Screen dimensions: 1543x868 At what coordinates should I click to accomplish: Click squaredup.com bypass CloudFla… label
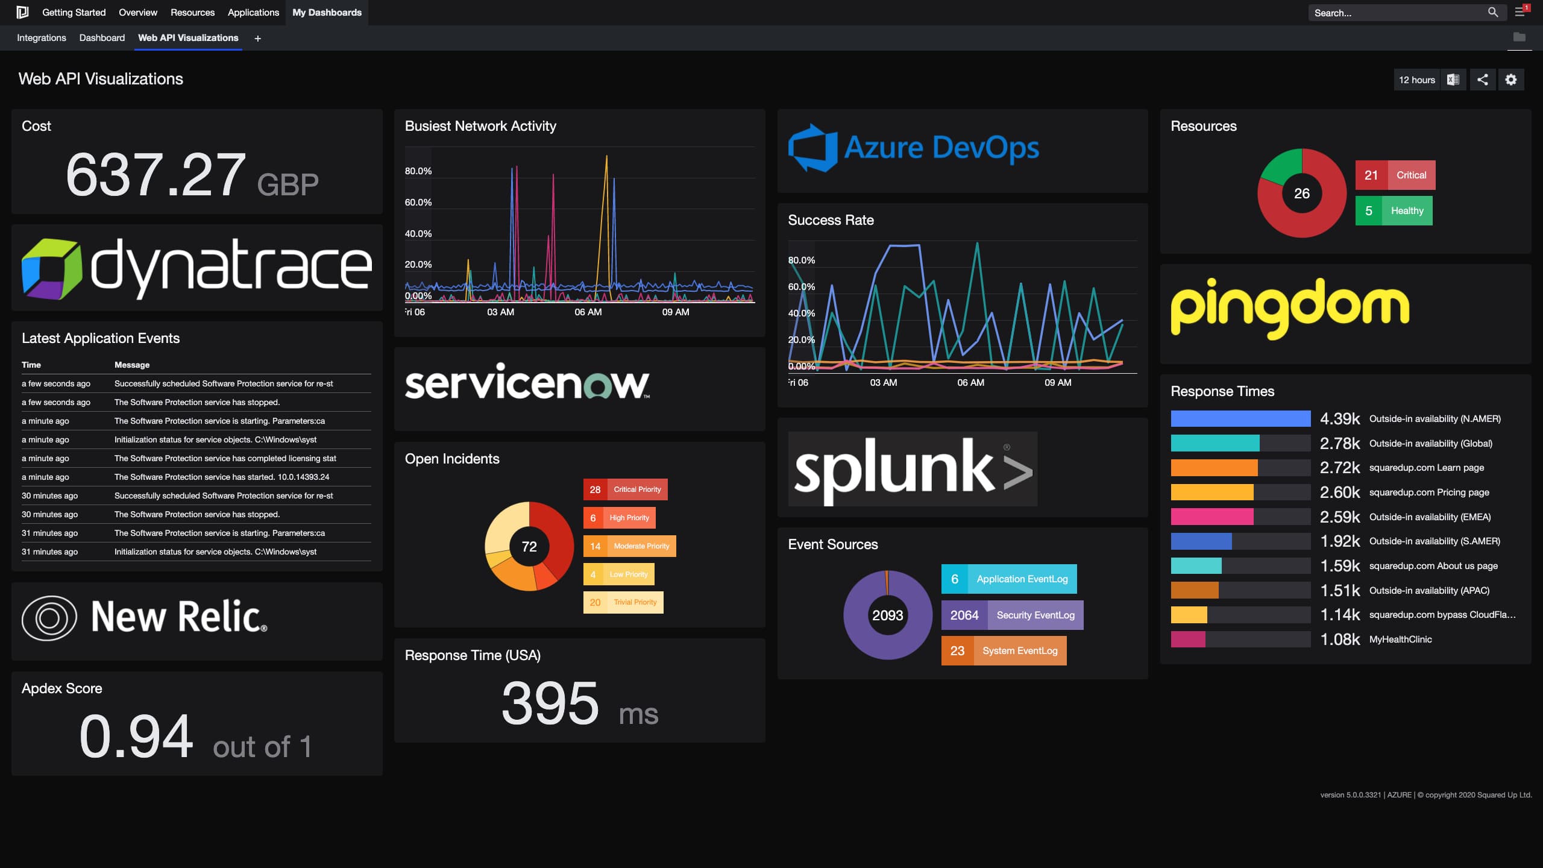coord(1442,615)
